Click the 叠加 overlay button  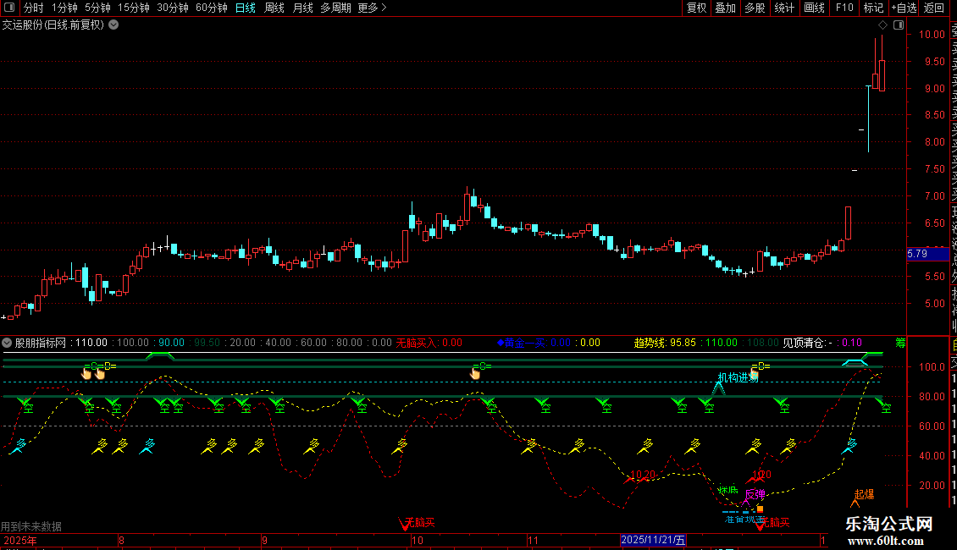[x=725, y=8]
